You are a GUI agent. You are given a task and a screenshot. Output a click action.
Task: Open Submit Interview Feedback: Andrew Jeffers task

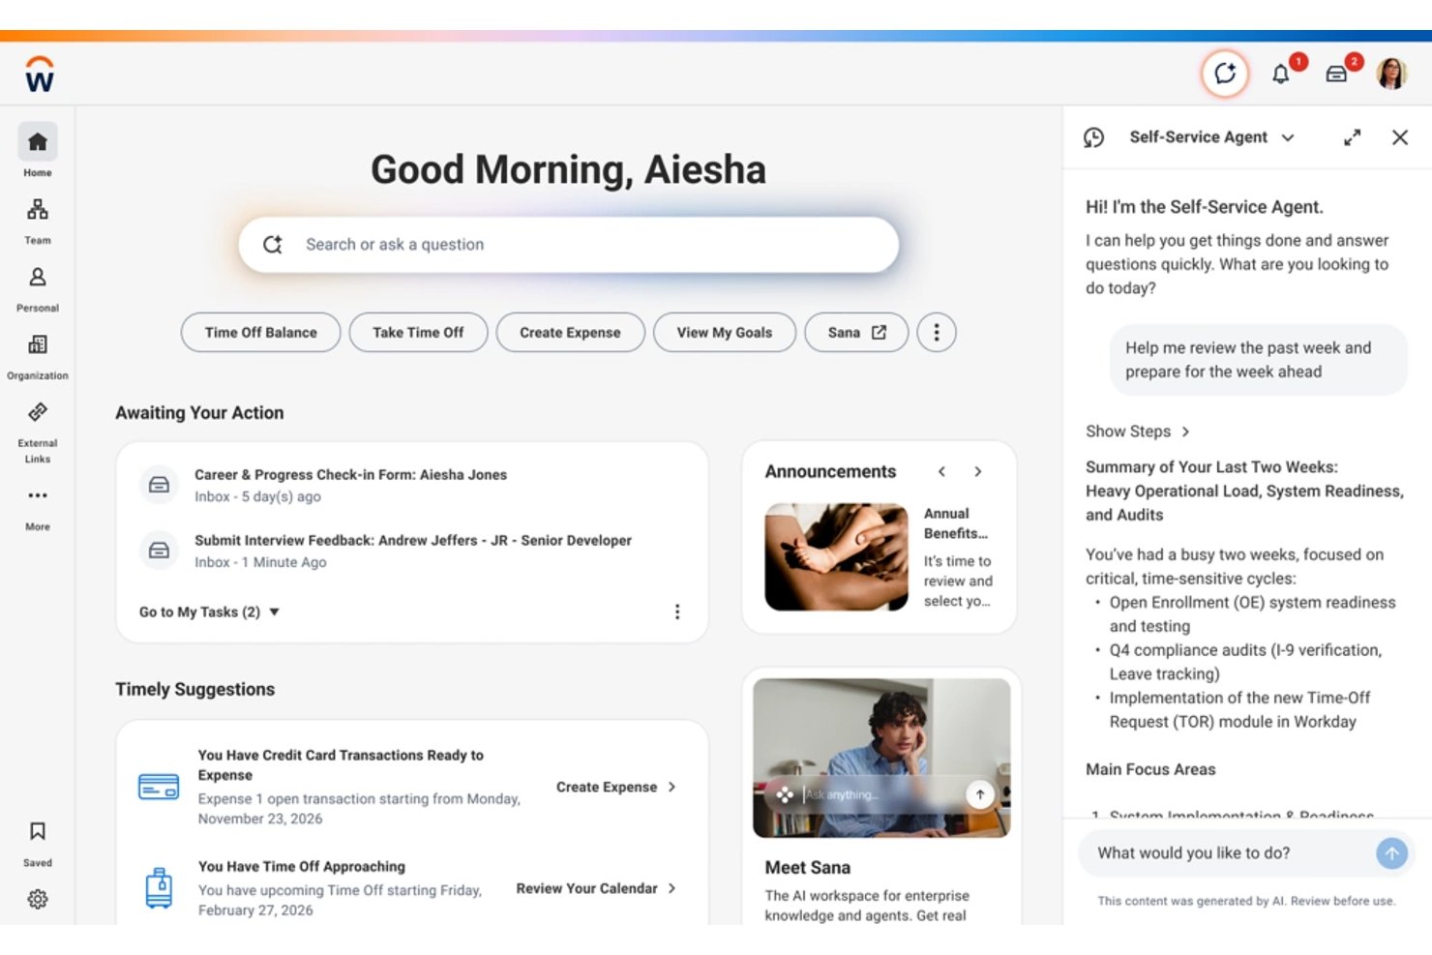[413, 541]
